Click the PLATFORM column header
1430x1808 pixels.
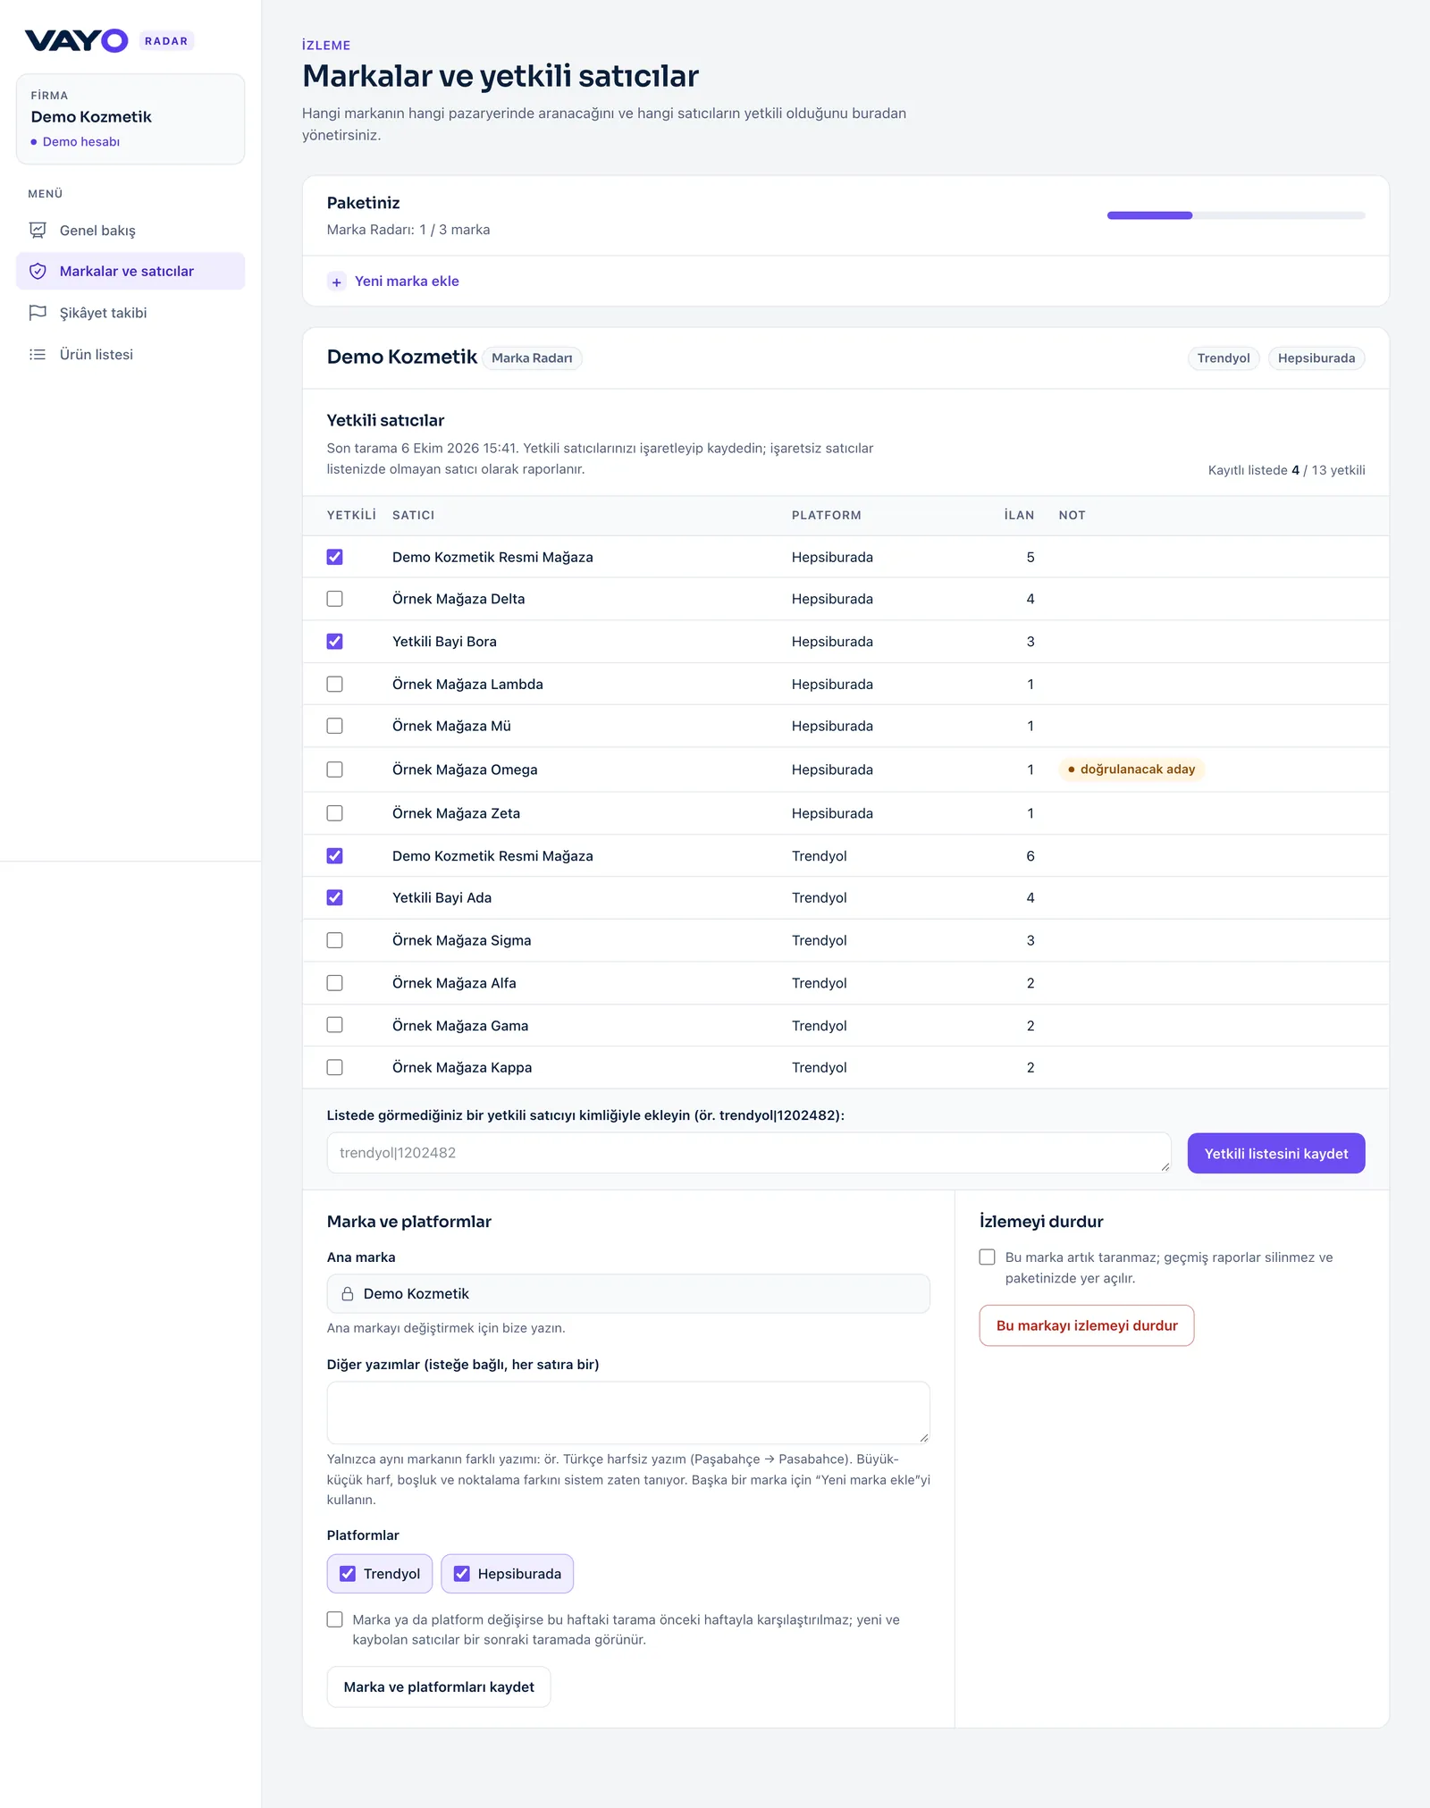click(827, 516)
